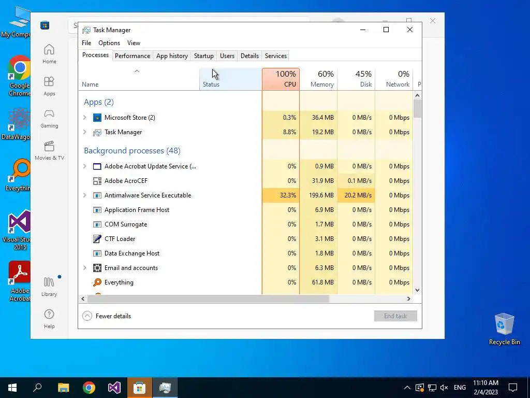Viewport: 530px width, 398px height.
Task: Expand the Microsoft Store (2) process group
Action: click(x=85, y=118)
